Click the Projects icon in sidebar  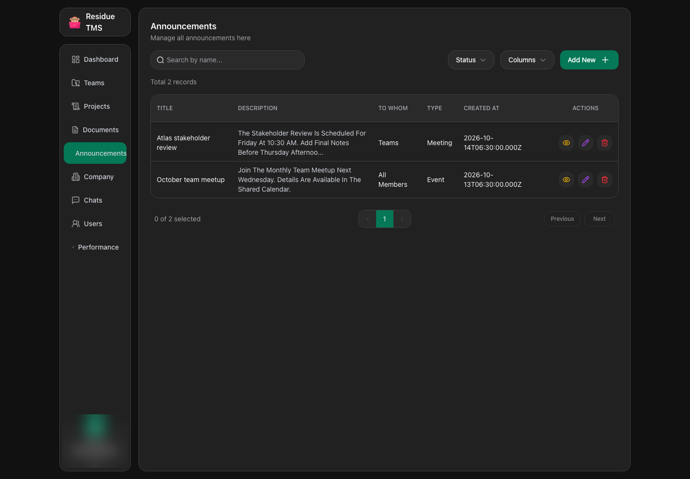tap(76, 106)
